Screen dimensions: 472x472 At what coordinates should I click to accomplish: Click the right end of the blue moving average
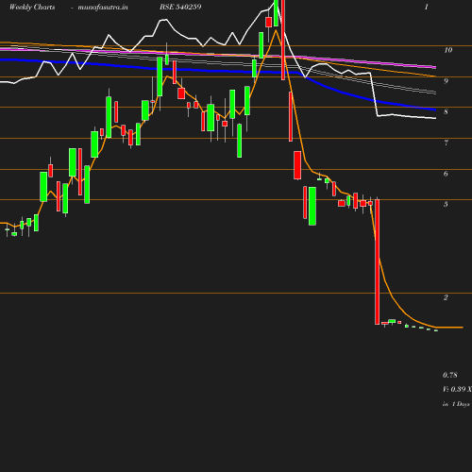(x=434, y=110)
